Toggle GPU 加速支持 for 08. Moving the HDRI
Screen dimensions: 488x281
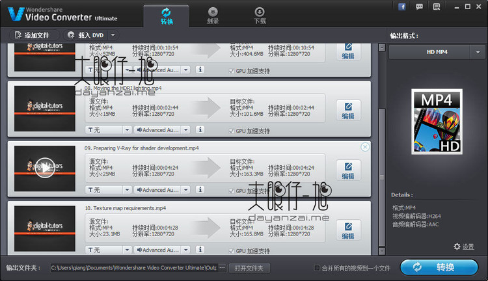[231, 131]
